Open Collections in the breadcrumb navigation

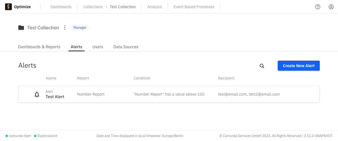coord(93,7)
